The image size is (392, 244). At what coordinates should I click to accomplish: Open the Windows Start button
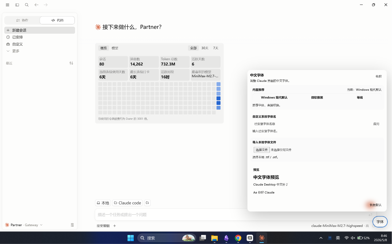(130, 238)
